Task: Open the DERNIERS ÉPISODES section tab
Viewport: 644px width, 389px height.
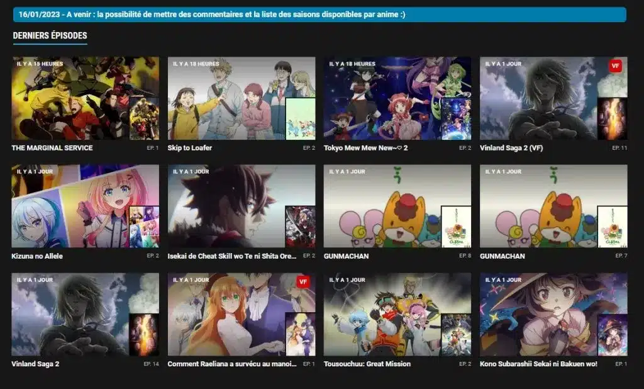Action: tap(50, 36)
